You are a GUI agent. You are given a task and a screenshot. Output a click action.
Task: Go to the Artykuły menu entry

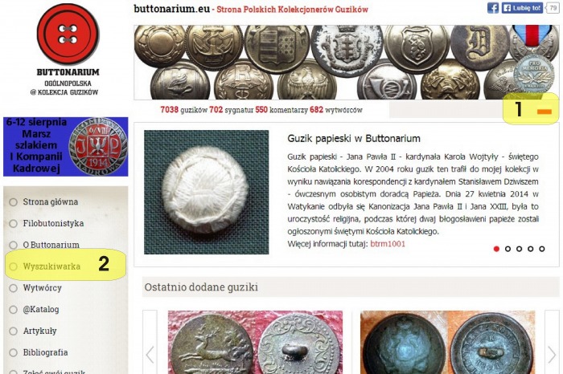coord(39,331)
